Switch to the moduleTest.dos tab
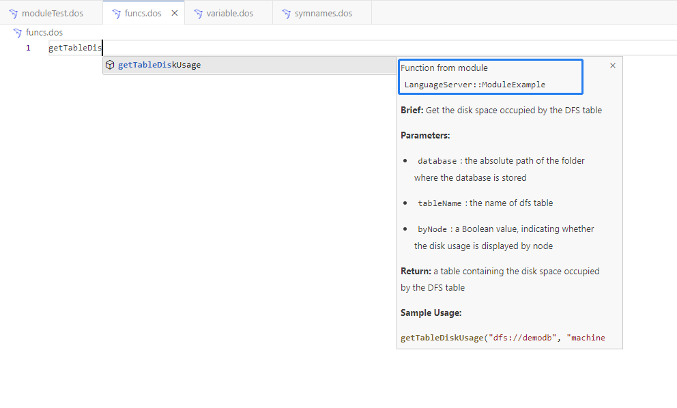The width and height of the screenshot is (677, 408). (x=52, y=14)
